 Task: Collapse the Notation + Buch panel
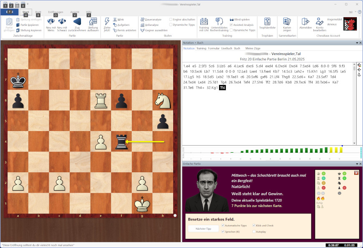pos(357,42)
